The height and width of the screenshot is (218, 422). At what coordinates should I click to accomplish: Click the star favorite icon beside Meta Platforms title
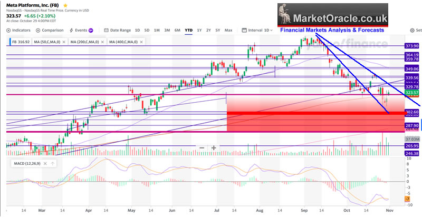pos(65,5)
